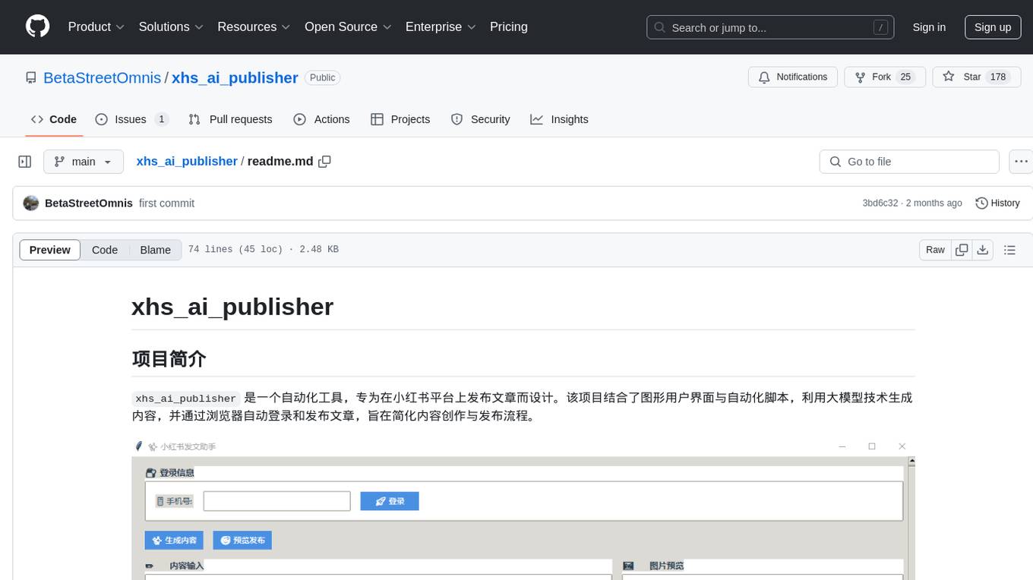This screenshot has height=580, width=1033.
Task: Click the Sign up button
Action: [x=993, y=27]
